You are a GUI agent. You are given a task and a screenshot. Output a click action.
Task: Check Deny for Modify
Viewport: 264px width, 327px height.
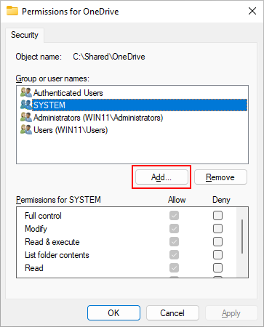[x=217, y=228]
